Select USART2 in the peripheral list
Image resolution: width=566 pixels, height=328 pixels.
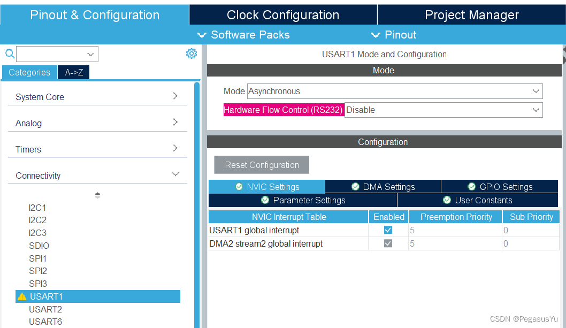point(45,309)
